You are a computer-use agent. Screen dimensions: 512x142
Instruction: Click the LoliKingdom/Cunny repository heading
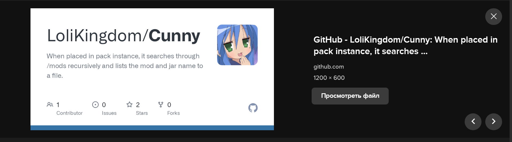[x=124, y=36]
